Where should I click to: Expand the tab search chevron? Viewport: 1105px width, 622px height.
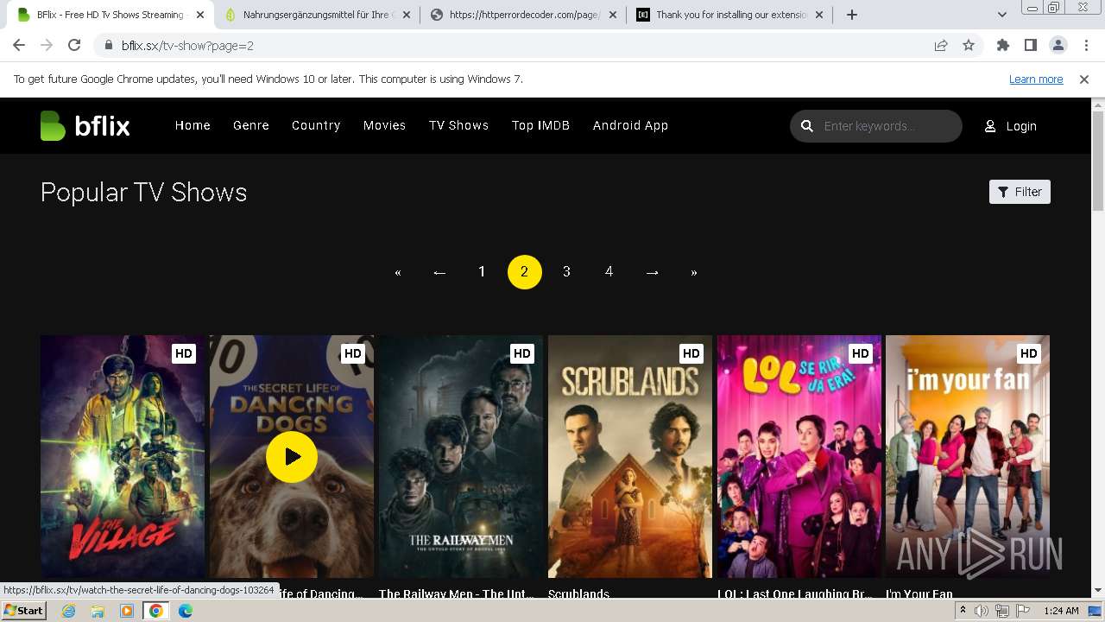pyautogui.click(x=1002, y=15)
